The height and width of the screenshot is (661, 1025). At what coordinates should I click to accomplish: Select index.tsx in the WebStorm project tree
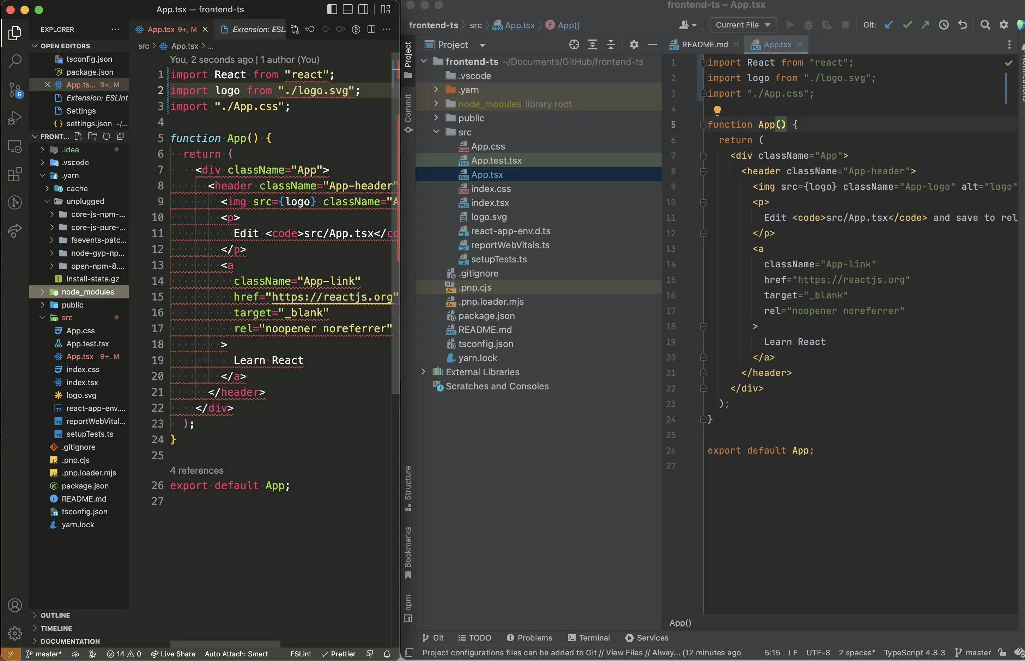(x=489, y=202)
